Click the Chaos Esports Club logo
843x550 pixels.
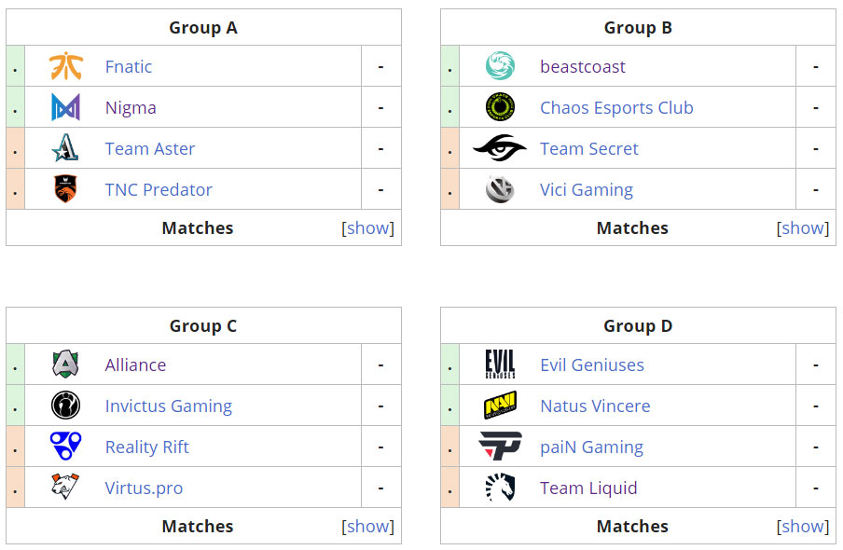499,107
